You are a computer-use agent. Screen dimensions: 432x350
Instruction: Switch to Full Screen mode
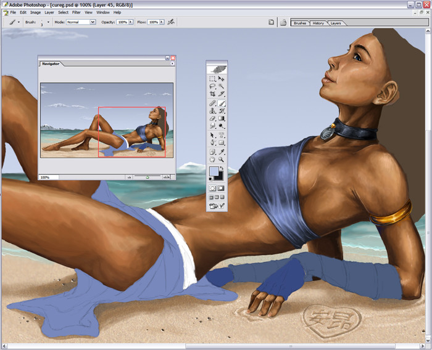223,197
